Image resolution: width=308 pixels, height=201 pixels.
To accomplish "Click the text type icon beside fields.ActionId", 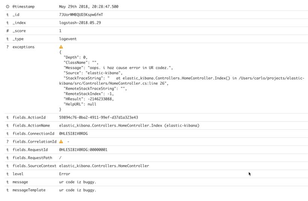I will click(8, 117).
